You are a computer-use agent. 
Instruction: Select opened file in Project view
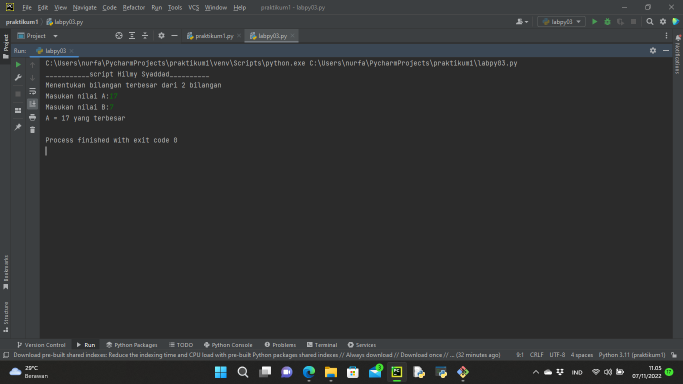tap(119, 35)
